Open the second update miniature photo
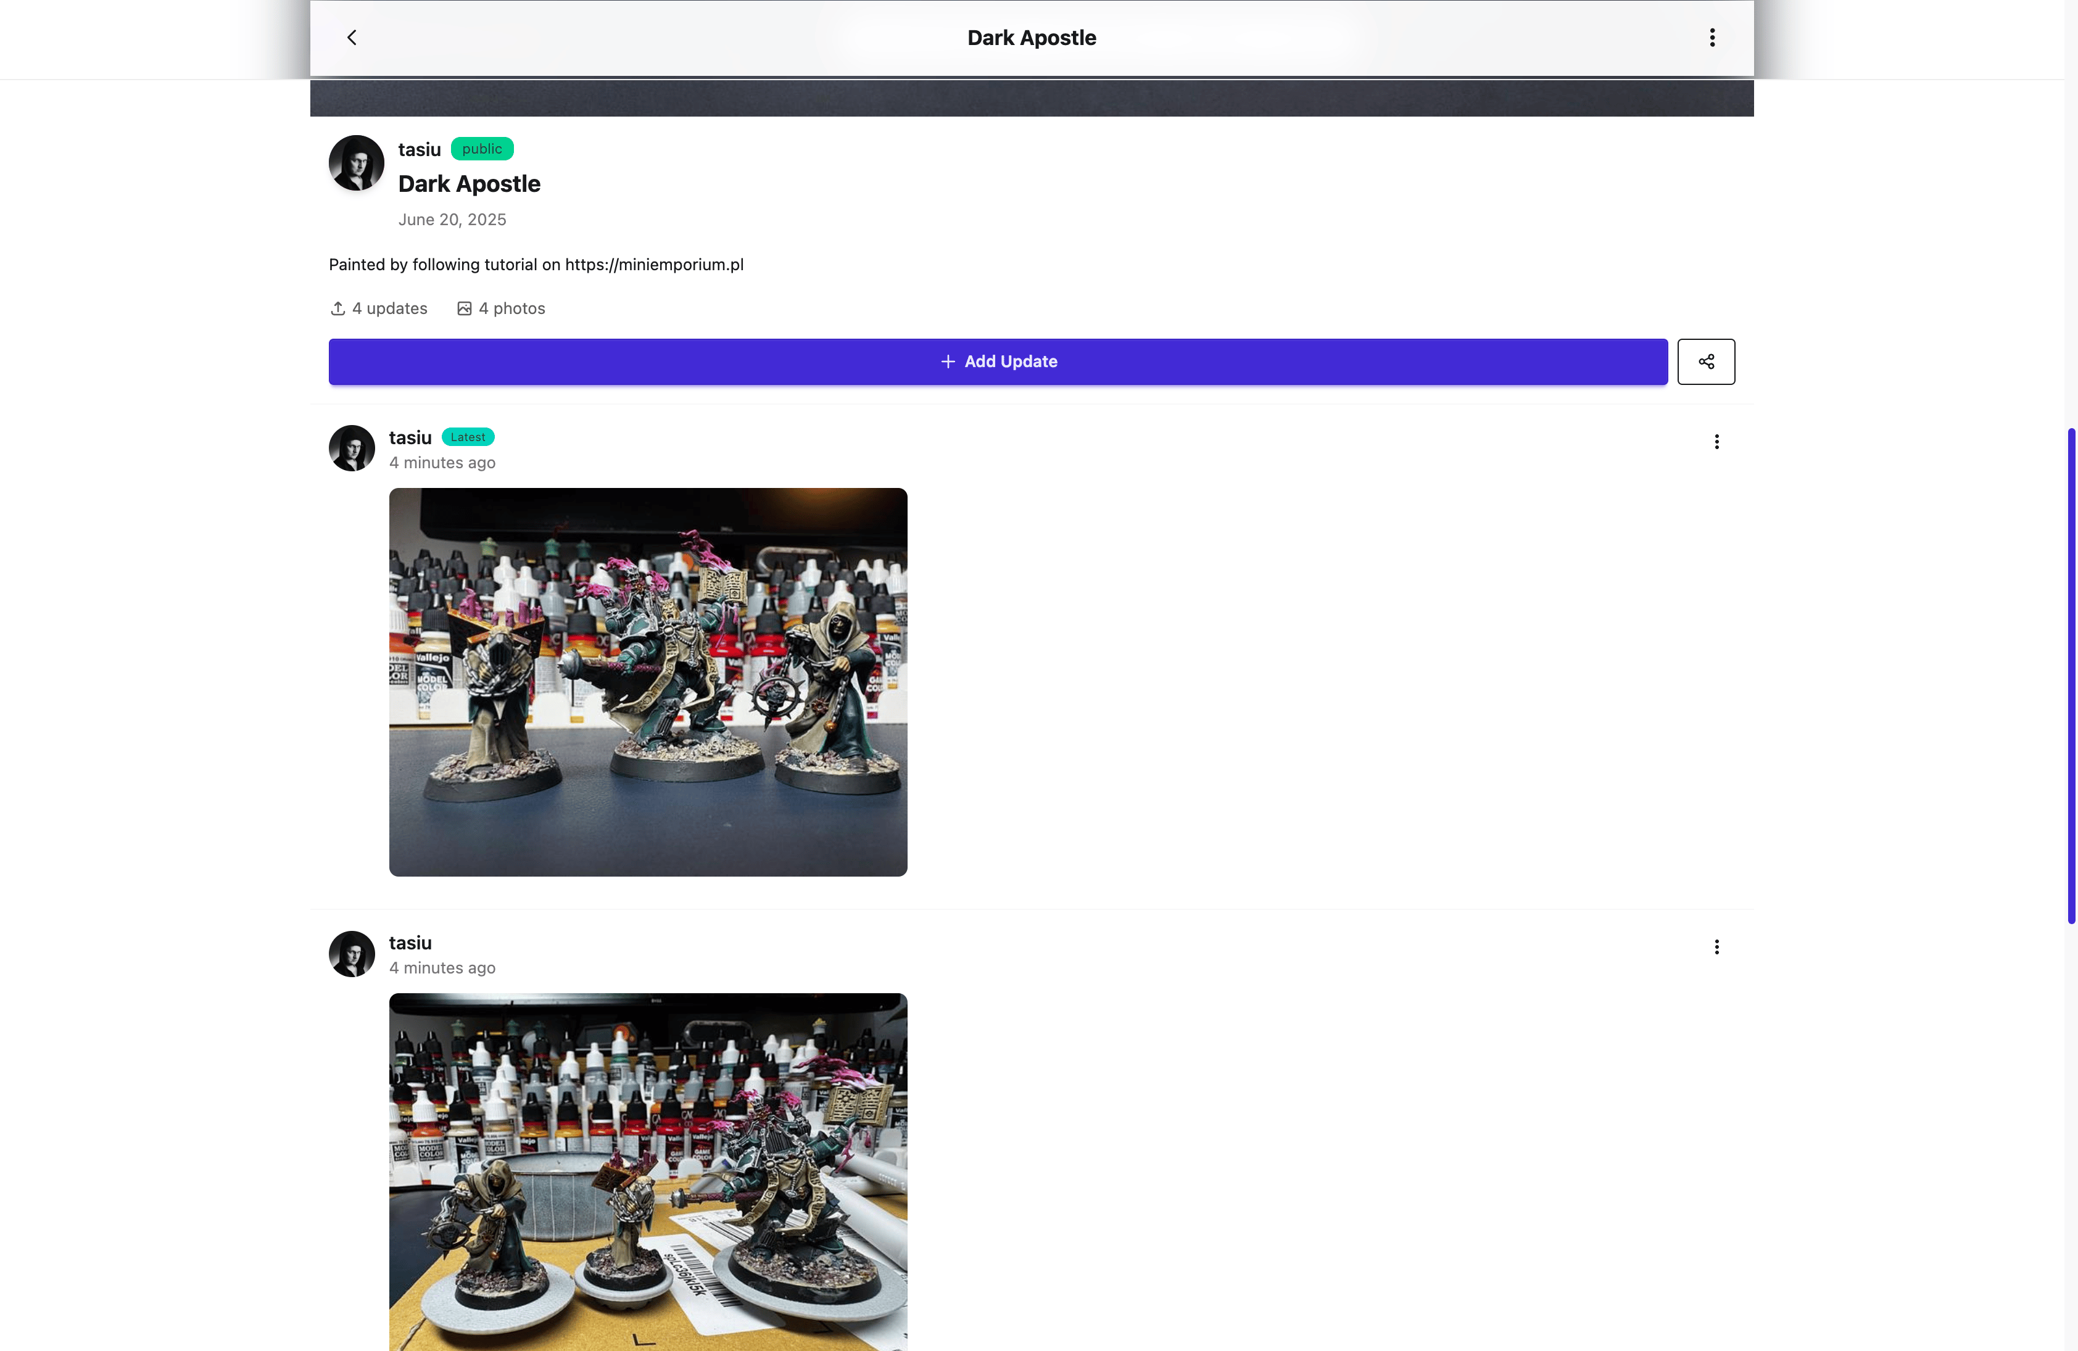Viewport: 2078px width, 1351px height. (x=648, y=1172)
